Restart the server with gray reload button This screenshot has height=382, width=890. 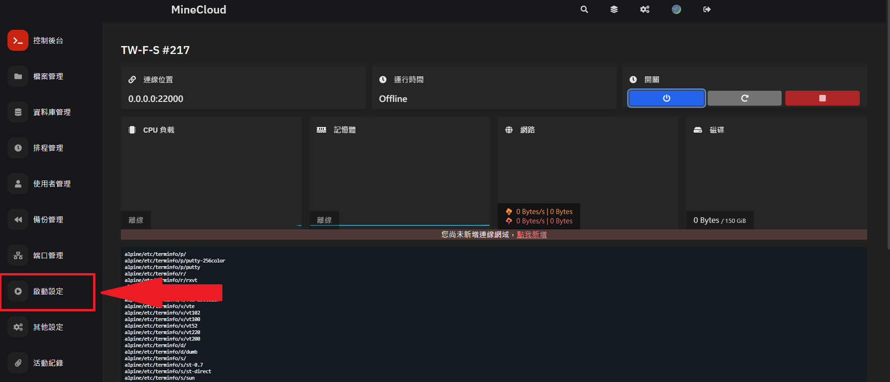click(744, 98)
